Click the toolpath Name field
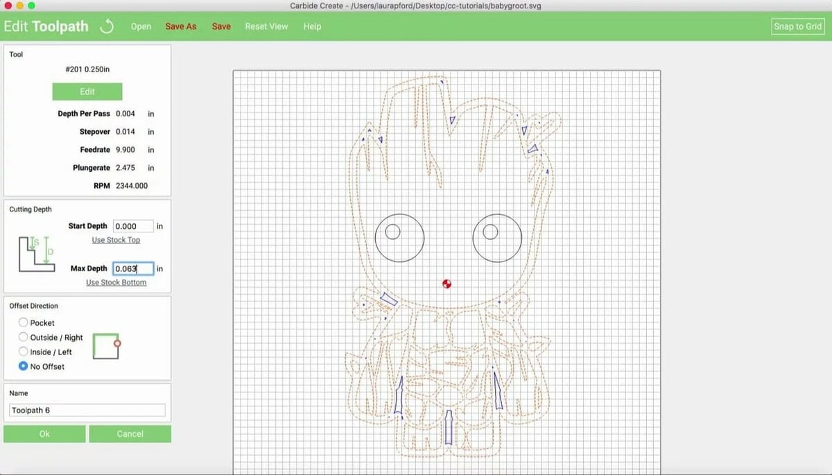The image size is (832, 475). 87,411
